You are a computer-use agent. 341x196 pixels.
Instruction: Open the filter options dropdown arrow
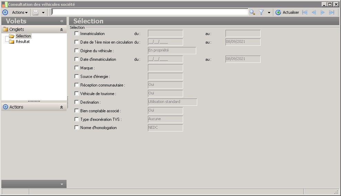tap(269, 13)
